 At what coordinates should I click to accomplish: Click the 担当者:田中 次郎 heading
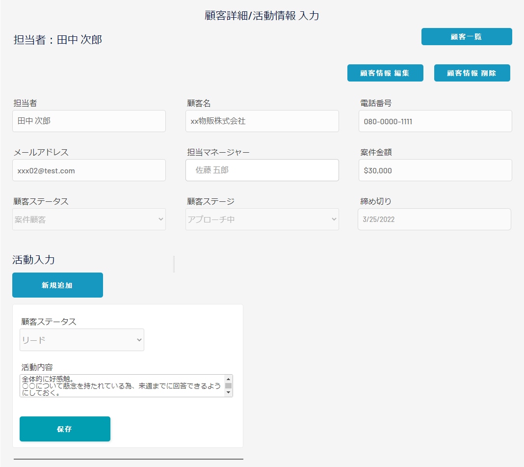(x=57, y=40)
